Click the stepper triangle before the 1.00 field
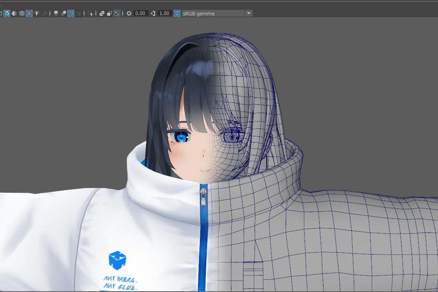438x292 pixels. tap(153, 13)
